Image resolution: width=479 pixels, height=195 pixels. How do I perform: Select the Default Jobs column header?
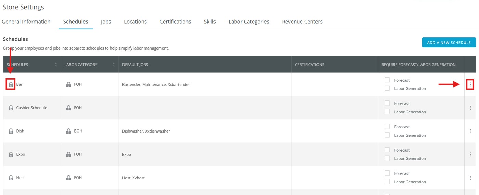(x=135, y=65)
